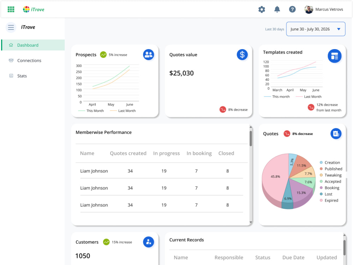Sort Memberwise table by Name header
353x265 pixels.
pyautogui.click(x=87, y=153)
